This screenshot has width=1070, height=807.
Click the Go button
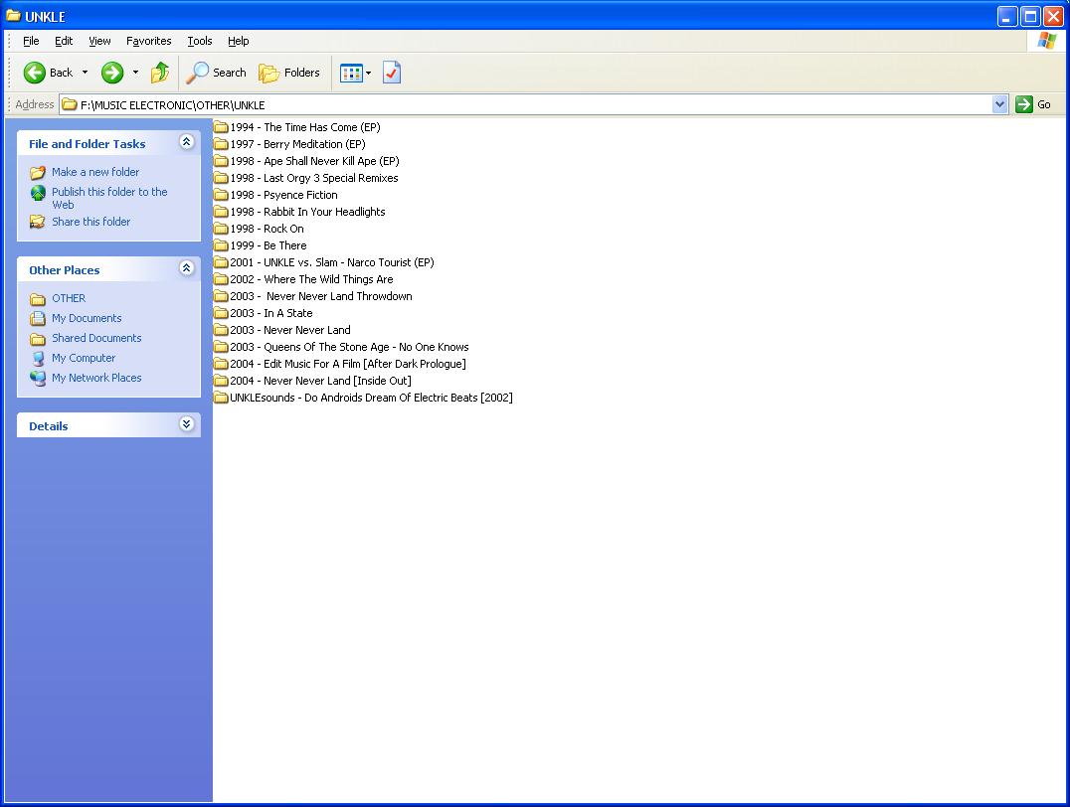[1033, 104]
